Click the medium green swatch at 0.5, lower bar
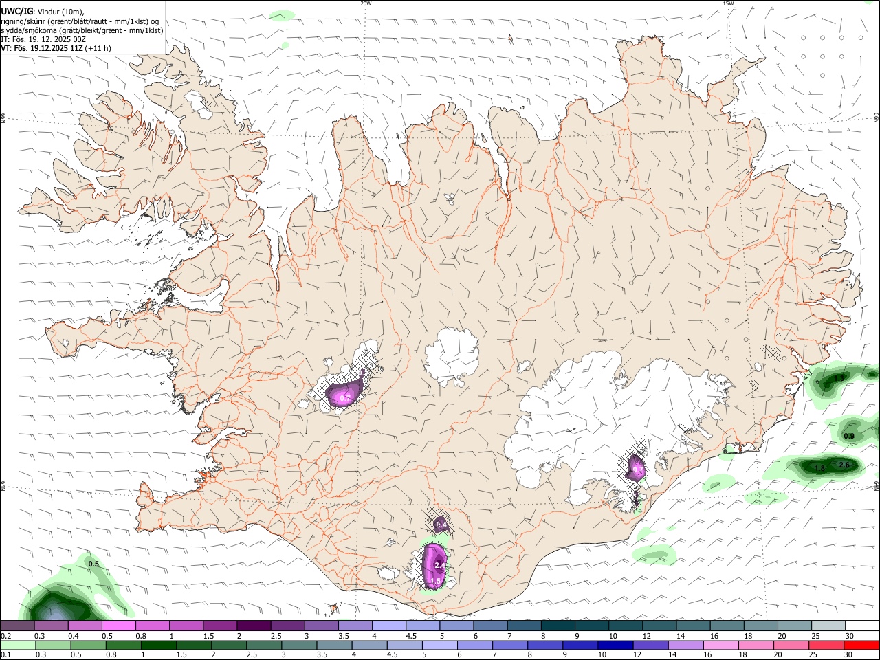This screenshot has height=660, width=880. tap(88, 645)
